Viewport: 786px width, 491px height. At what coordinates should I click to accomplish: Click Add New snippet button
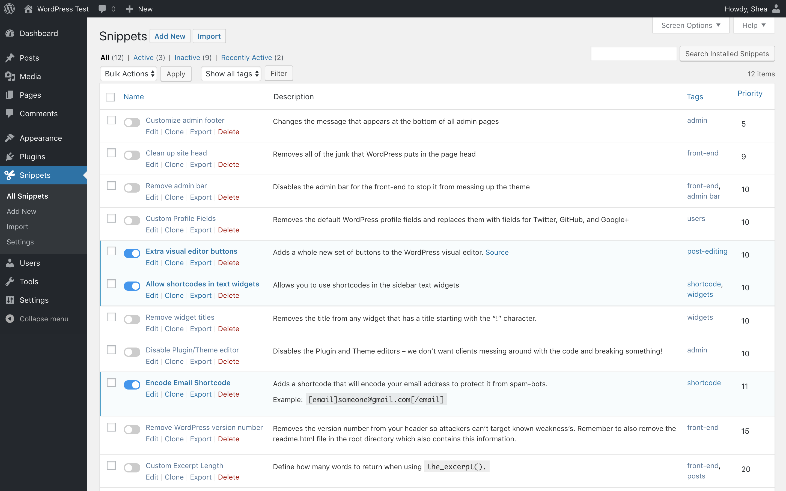tap(170, 36)
